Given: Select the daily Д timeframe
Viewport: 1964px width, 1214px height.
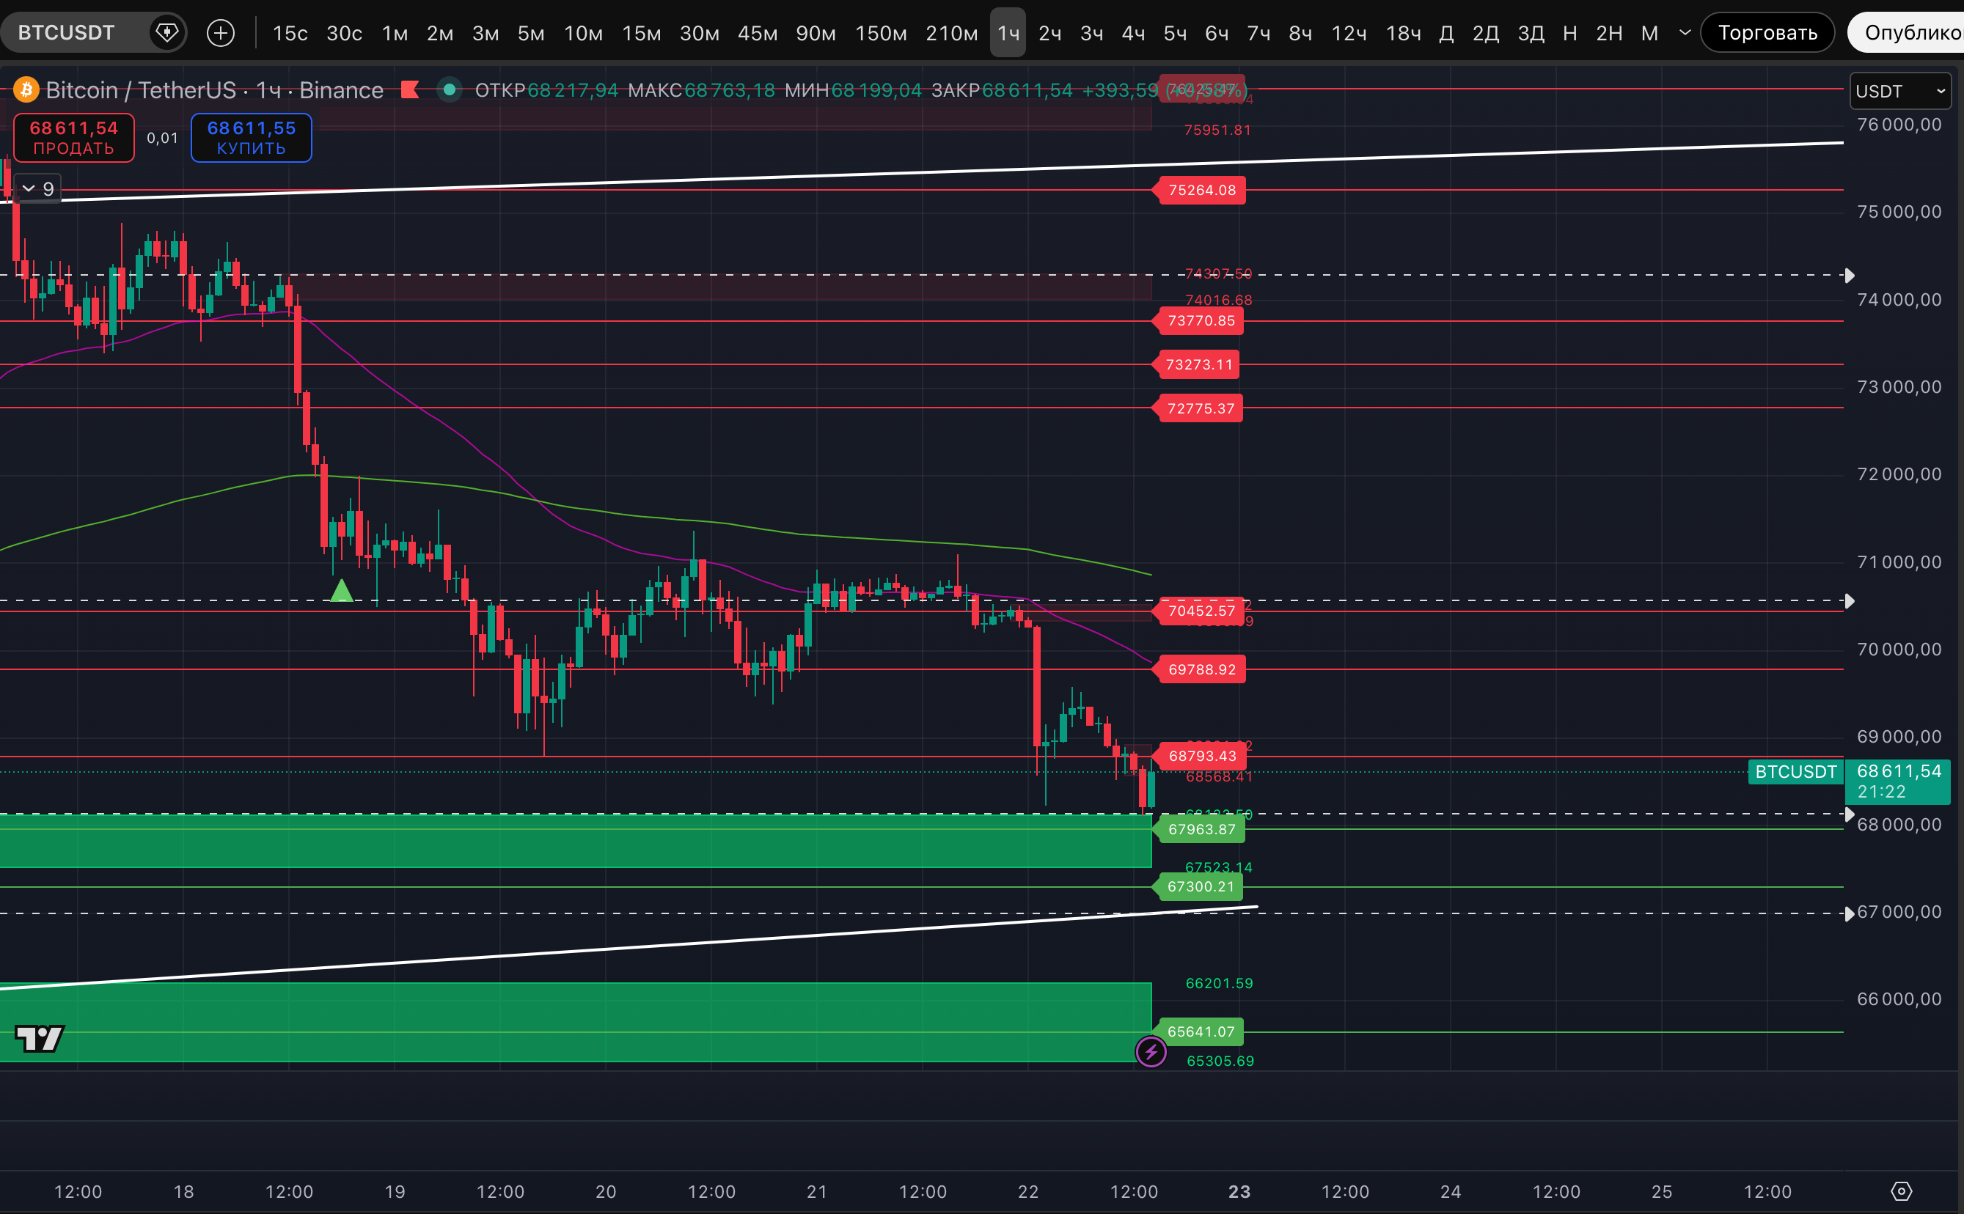Looking at the screenshot, I should [x=1446, y=33].
